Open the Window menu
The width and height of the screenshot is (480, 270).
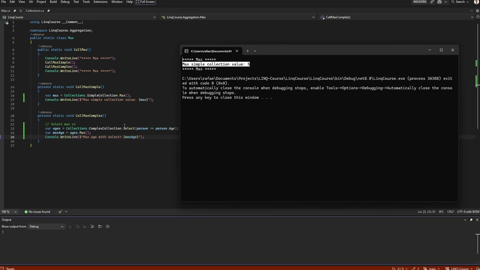coord(117,2)
